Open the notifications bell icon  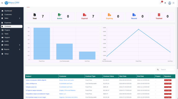point(165,3)
